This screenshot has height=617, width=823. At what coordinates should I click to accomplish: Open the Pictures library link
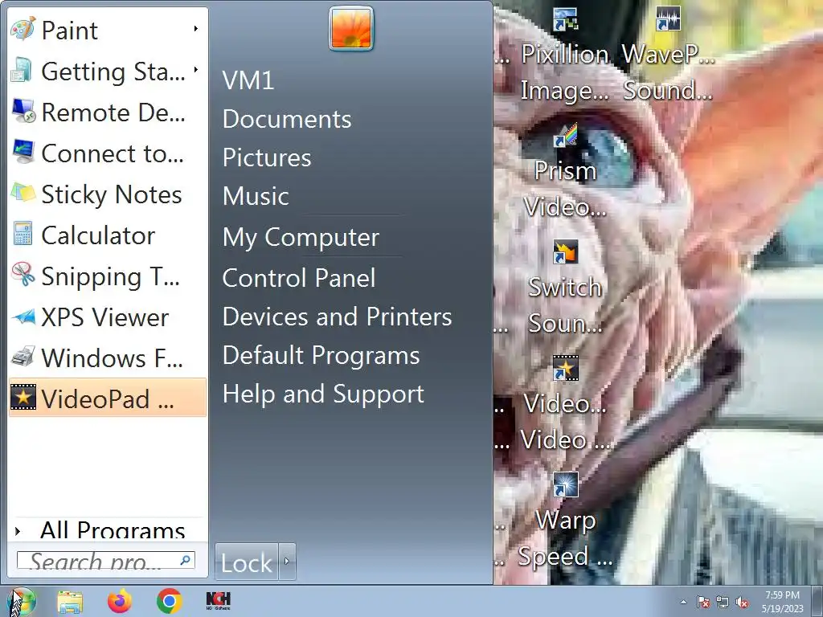pos(267,157)
